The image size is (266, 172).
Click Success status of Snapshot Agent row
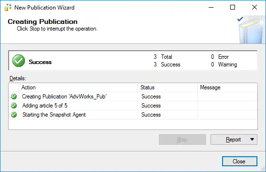[x=151, y=115]
